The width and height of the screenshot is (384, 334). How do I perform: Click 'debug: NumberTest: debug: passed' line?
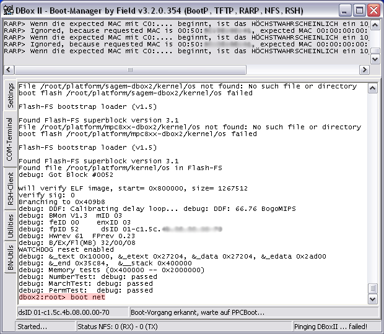(88, 276)
